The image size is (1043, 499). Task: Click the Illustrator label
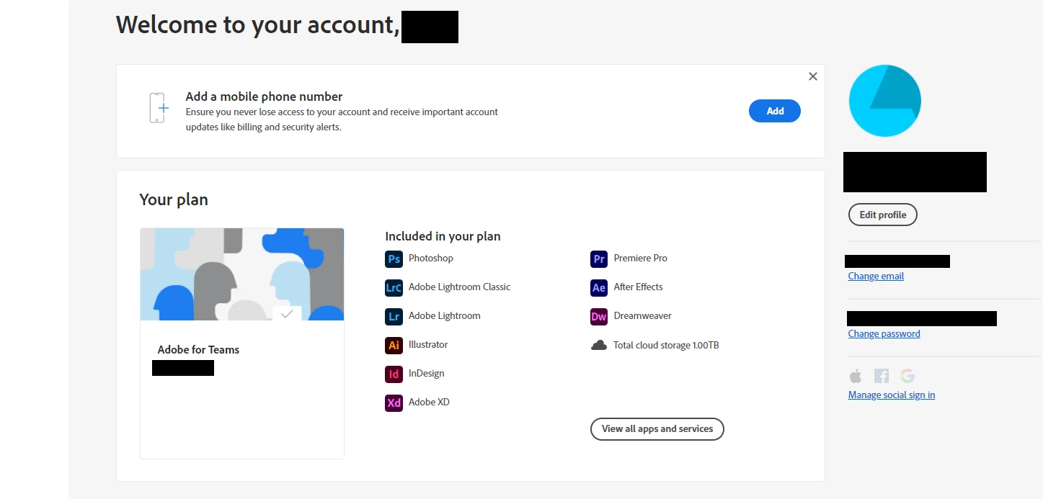(x=428, y=344)
